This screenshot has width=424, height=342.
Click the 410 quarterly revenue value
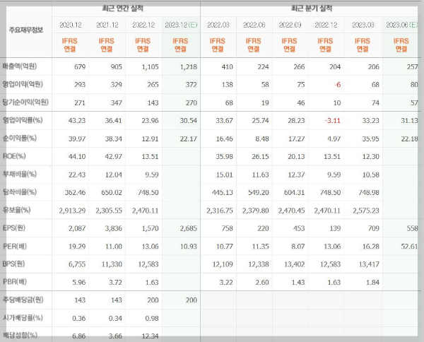pyautogui.click(x=227, y=67)
